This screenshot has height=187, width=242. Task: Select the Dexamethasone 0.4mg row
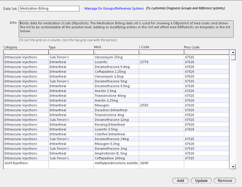coord(116,67)
